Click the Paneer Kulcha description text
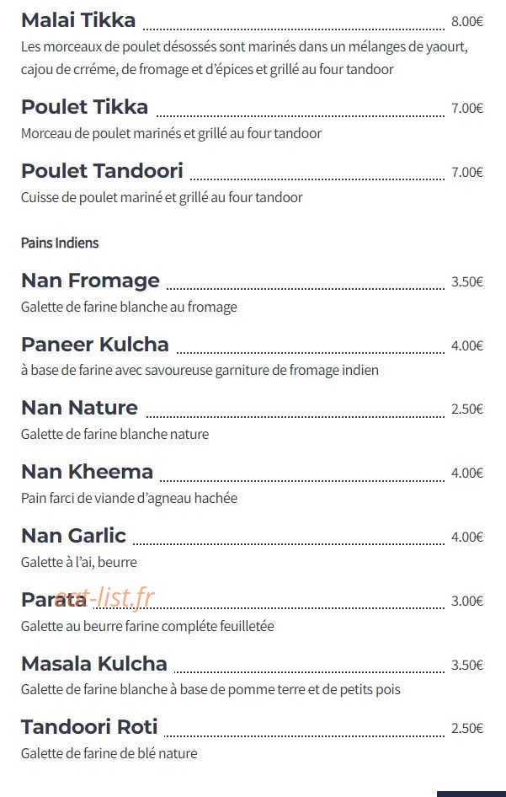This screenshot has height=797, width=506. (x=200, y=371)
